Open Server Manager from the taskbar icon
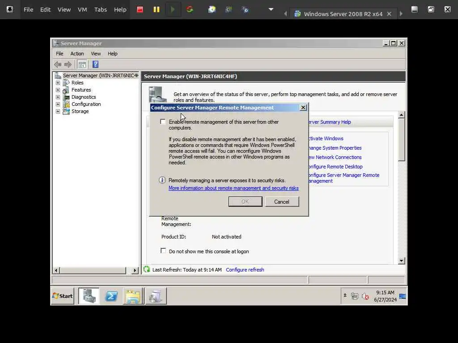The height and width of the screenshot is (343, 458). [89, 296]
